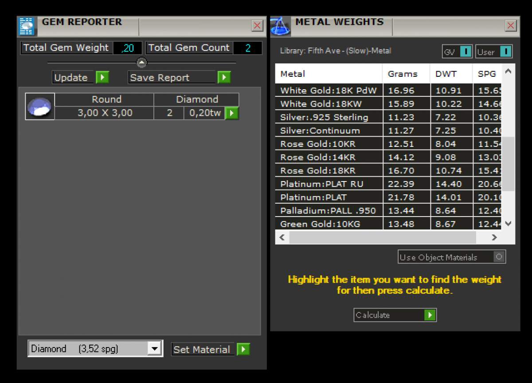
Task: Click the Diamond type cell in gem table
Action: (196, 99)
